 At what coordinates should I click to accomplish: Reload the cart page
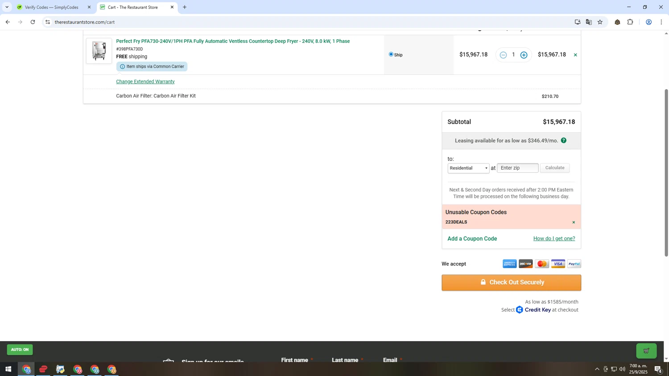[33, 22]
